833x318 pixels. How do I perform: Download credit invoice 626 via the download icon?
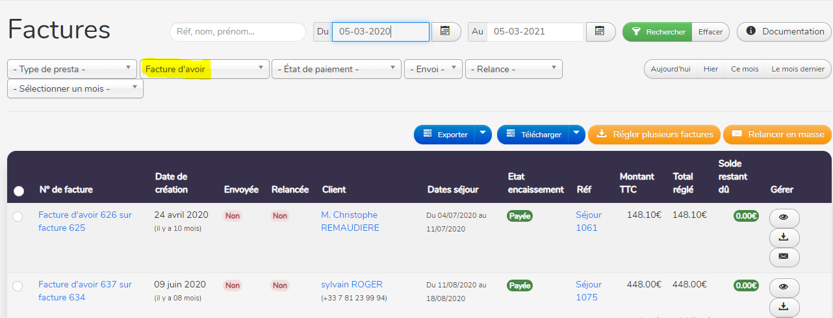click(784, 238)
